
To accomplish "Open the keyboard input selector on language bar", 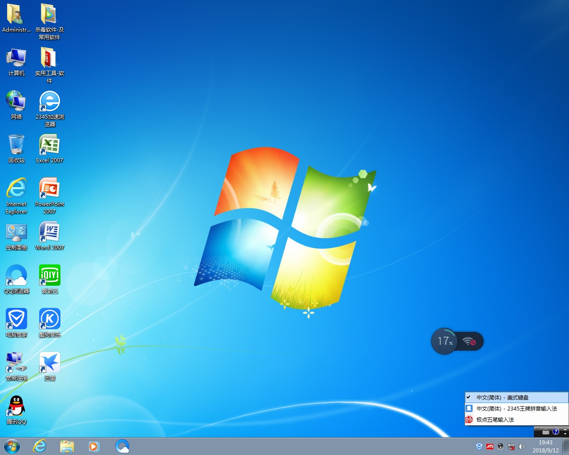I will click(x=546, y=432).
